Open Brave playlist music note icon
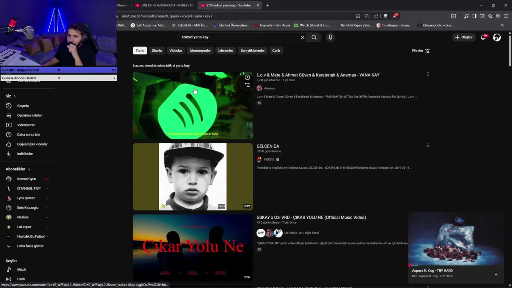 (x=466, y=16)
